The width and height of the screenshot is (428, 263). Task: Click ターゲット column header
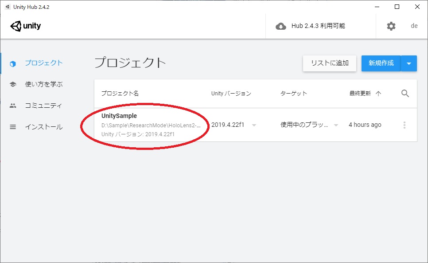[294, 94]
